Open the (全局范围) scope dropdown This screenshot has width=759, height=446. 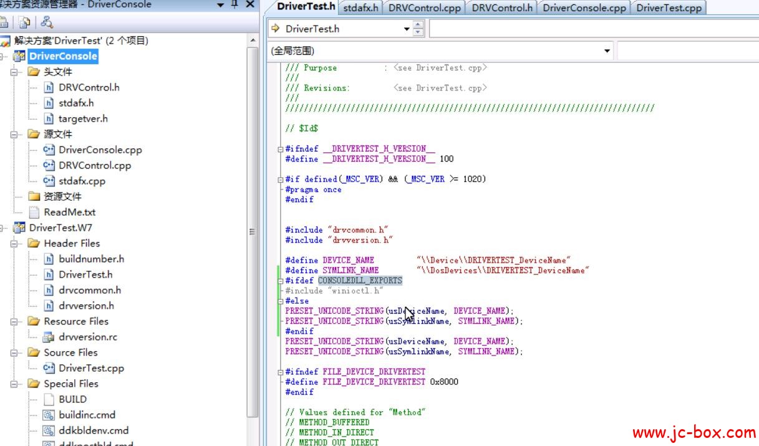607,51
